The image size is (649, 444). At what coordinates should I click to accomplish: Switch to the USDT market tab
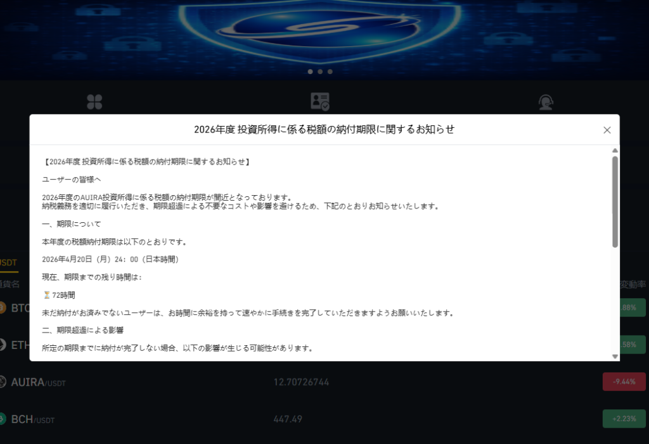(x=6, y=261)
